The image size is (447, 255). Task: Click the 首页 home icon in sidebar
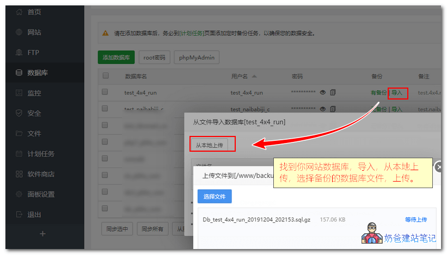click(x=19, y=12)
